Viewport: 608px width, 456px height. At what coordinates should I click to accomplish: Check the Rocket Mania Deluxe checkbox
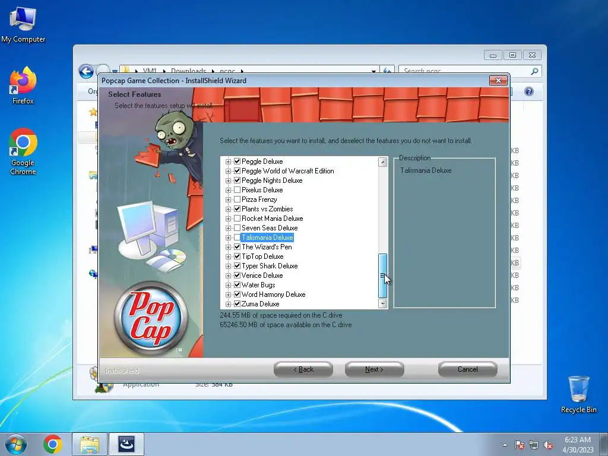point(237,218)
